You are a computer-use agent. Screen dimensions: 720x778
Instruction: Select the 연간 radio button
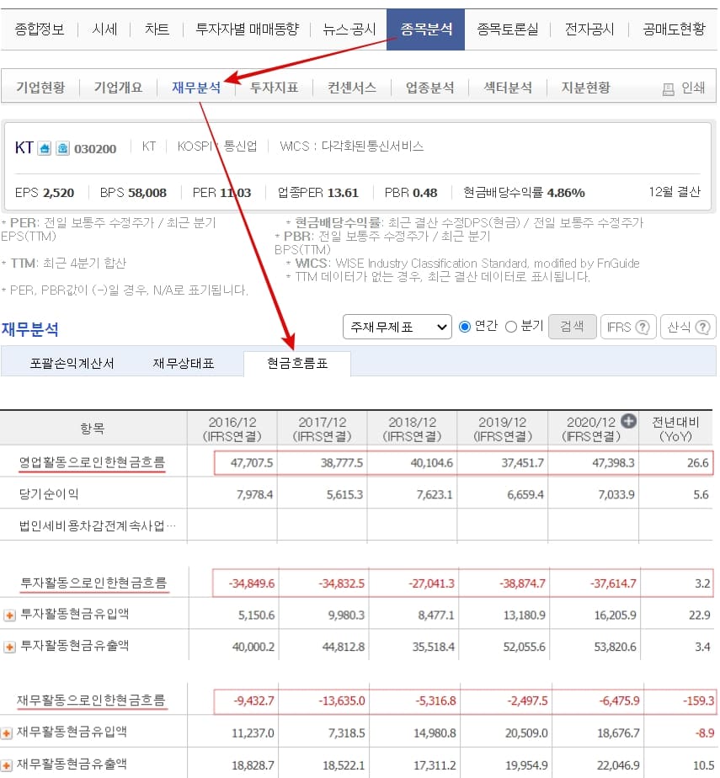(465, 327)
